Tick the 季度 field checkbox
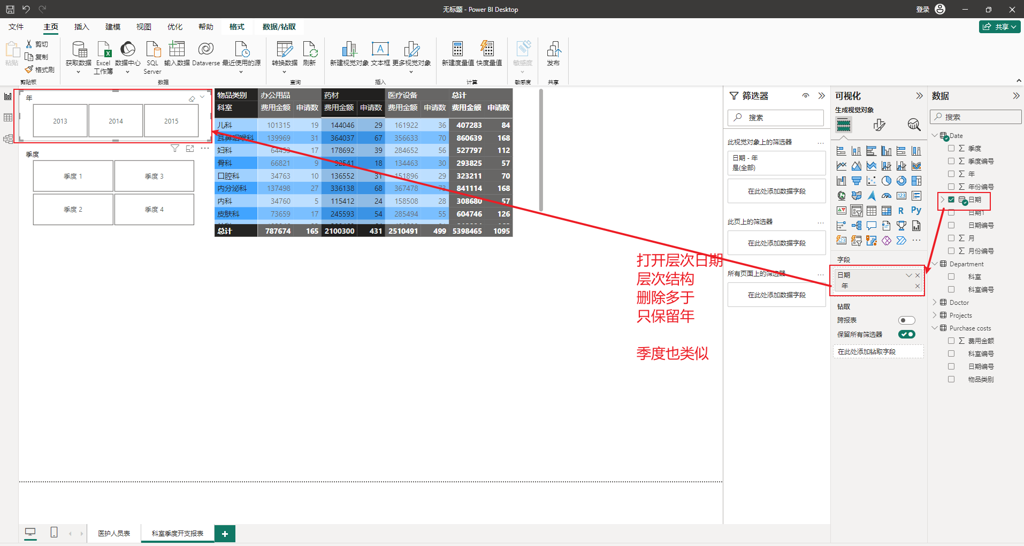Viewport: 1024px width, 546px height. (x=951, y=148)
